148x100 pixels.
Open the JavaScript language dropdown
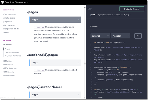(100, 36)
